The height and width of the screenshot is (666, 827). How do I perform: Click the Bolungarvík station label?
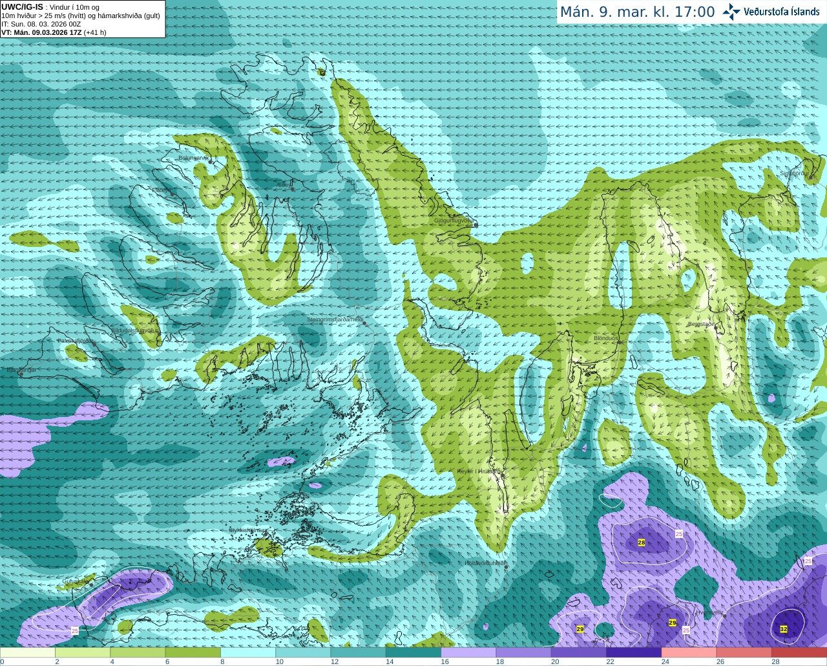(x=194, y=158)
